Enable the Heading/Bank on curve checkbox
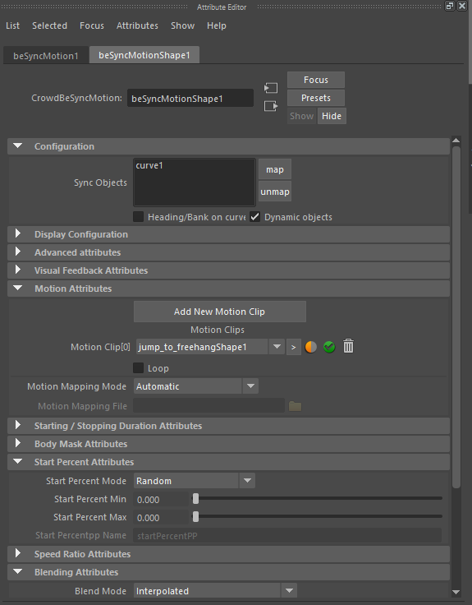The width and height of the screenshot is (472, 605). coord(139,216)
